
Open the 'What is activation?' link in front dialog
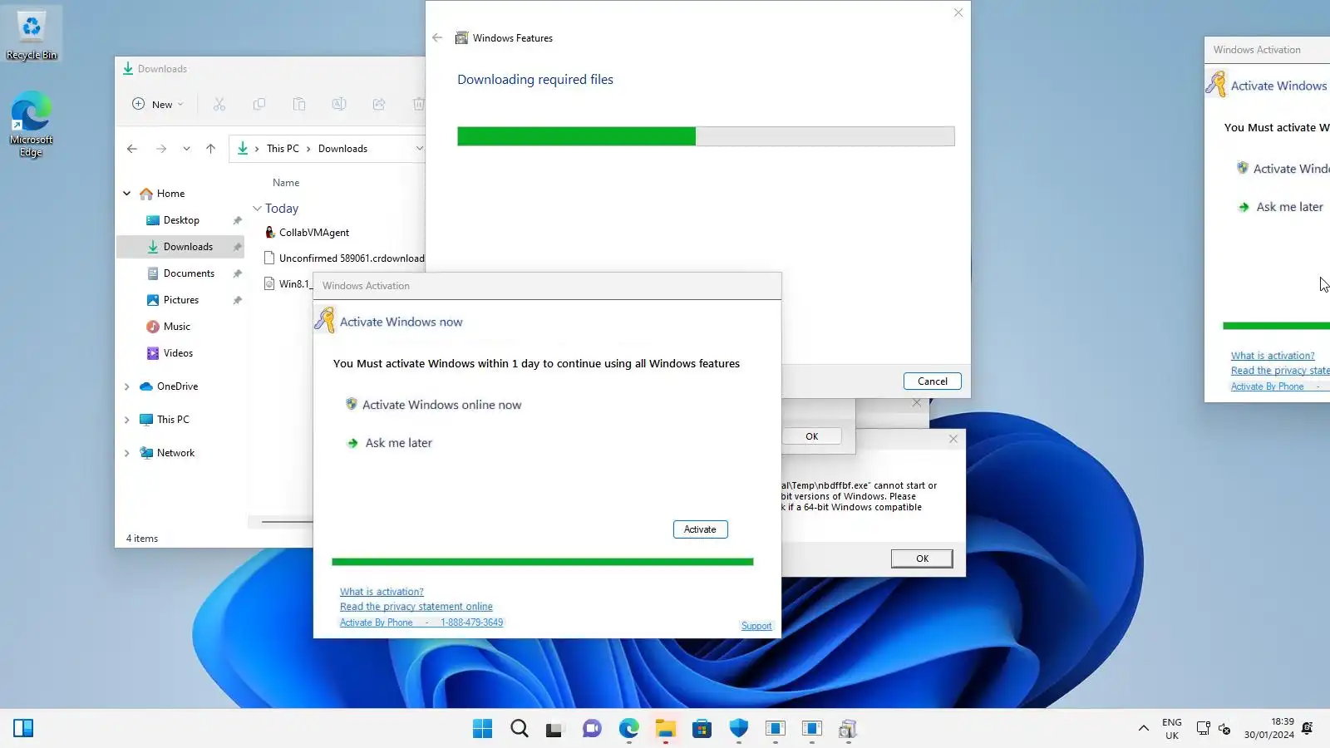[x=382, y=592]
